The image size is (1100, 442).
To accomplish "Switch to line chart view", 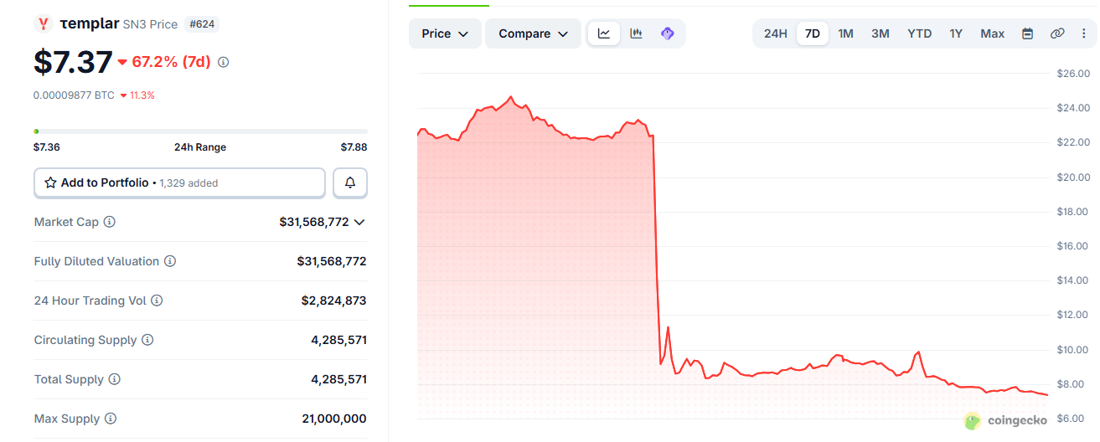I will 604,33.
